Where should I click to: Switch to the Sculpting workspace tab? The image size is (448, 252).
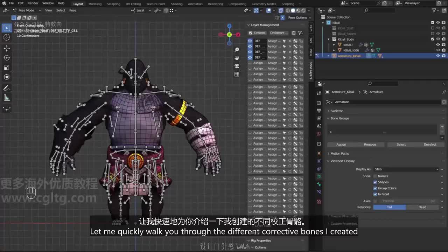(113, 4)
